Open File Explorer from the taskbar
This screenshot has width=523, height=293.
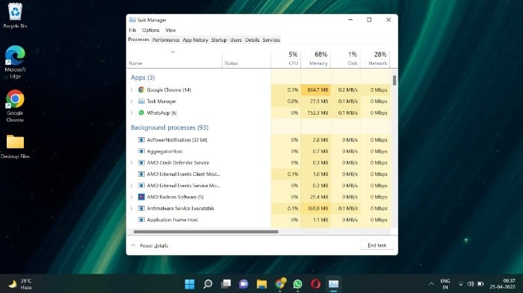tap(261, 284)
